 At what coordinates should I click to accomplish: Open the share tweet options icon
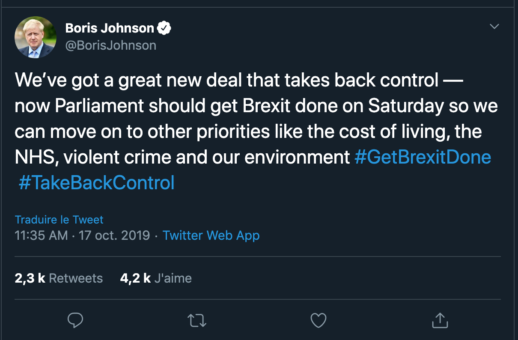click(x=439, y=320)
